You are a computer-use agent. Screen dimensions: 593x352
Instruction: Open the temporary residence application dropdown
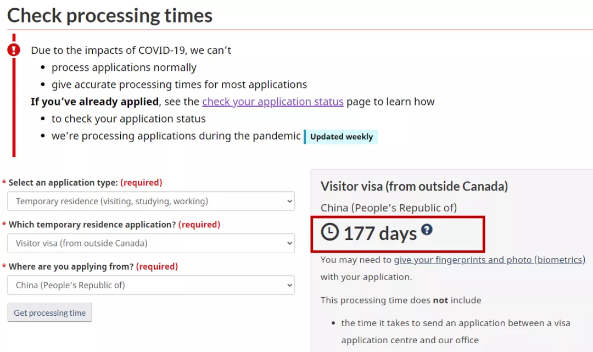(x=151, y=243)
